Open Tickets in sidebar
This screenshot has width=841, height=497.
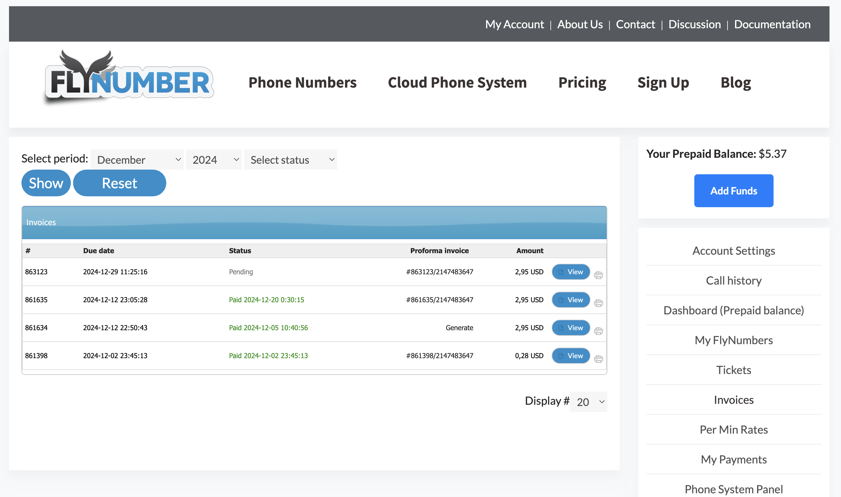(x=734, y=370)
